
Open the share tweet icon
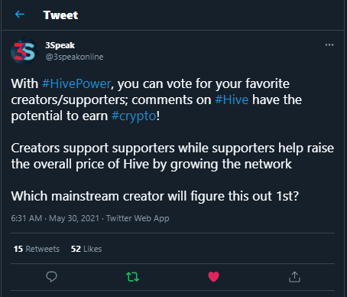294,276
